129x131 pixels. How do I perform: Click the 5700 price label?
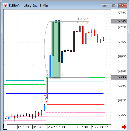coord(122,42)
